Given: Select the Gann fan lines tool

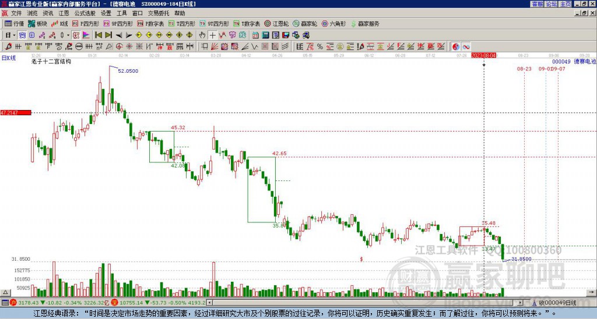Looking at the screenshot, I should point(215,47).
